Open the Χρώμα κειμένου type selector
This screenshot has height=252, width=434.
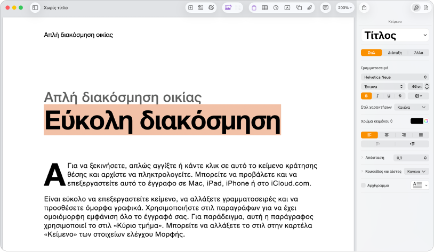[377, 121]
